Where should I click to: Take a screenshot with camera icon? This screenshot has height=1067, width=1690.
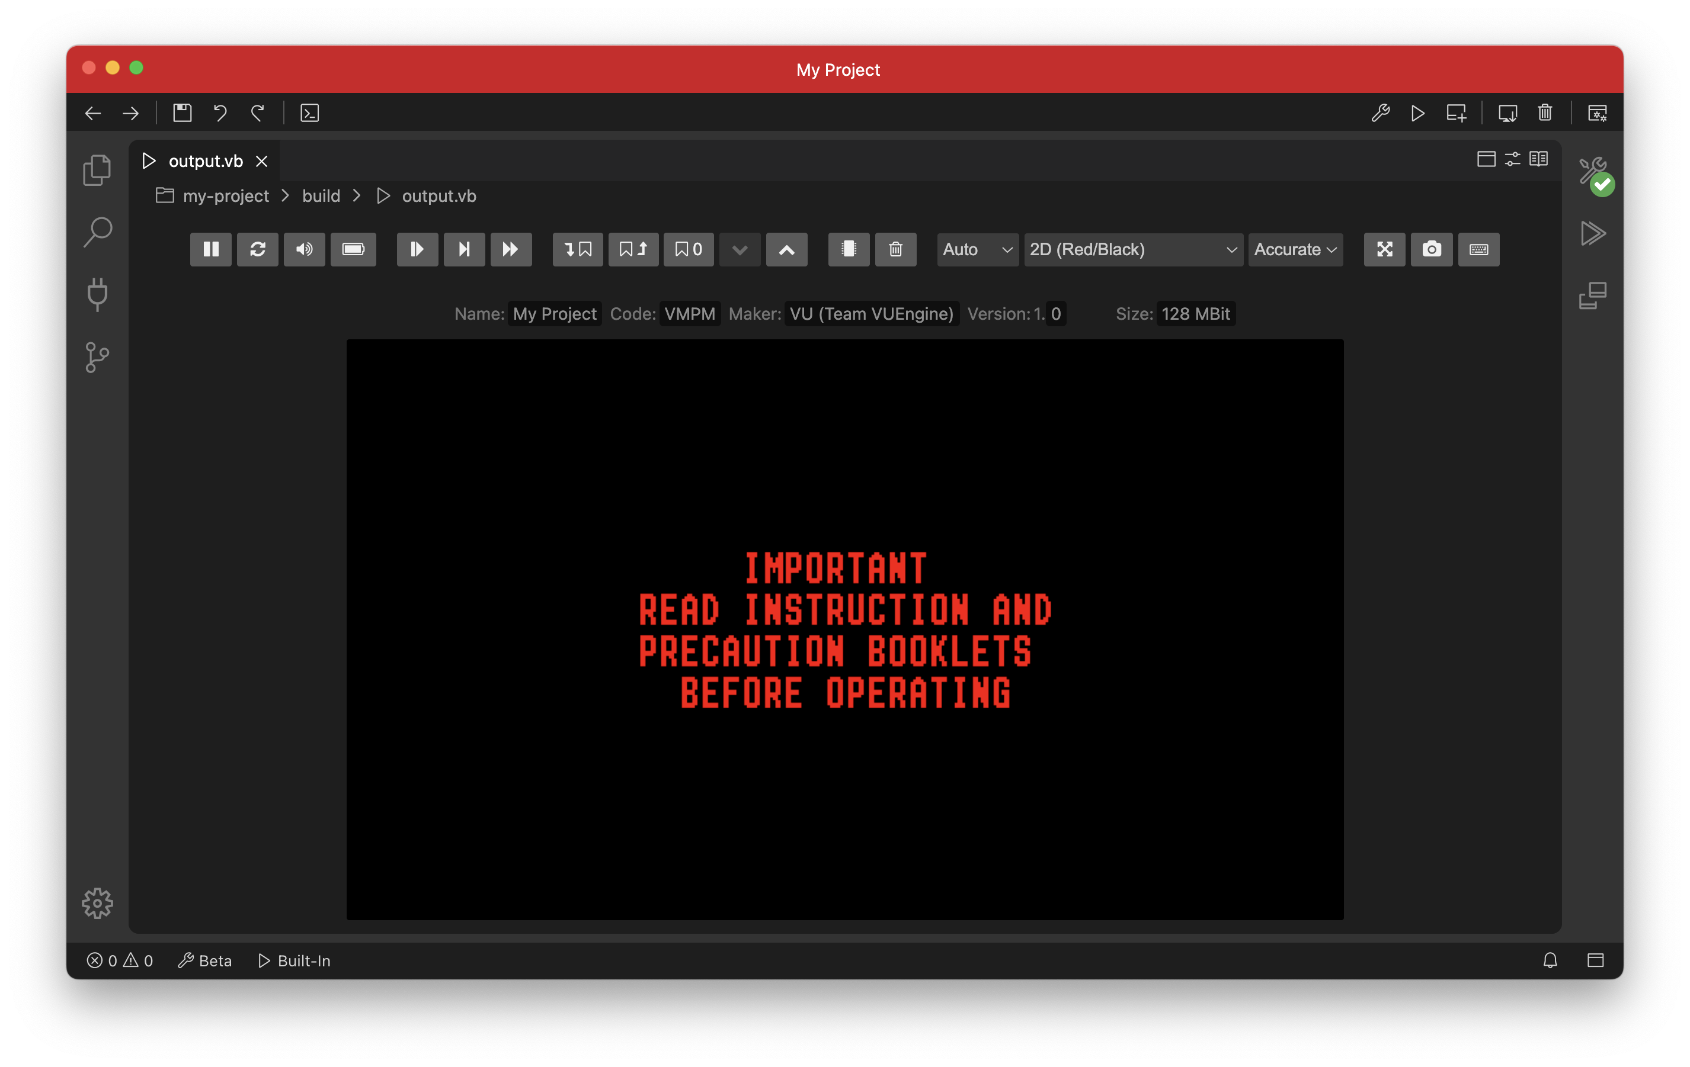click(1431, 249)
